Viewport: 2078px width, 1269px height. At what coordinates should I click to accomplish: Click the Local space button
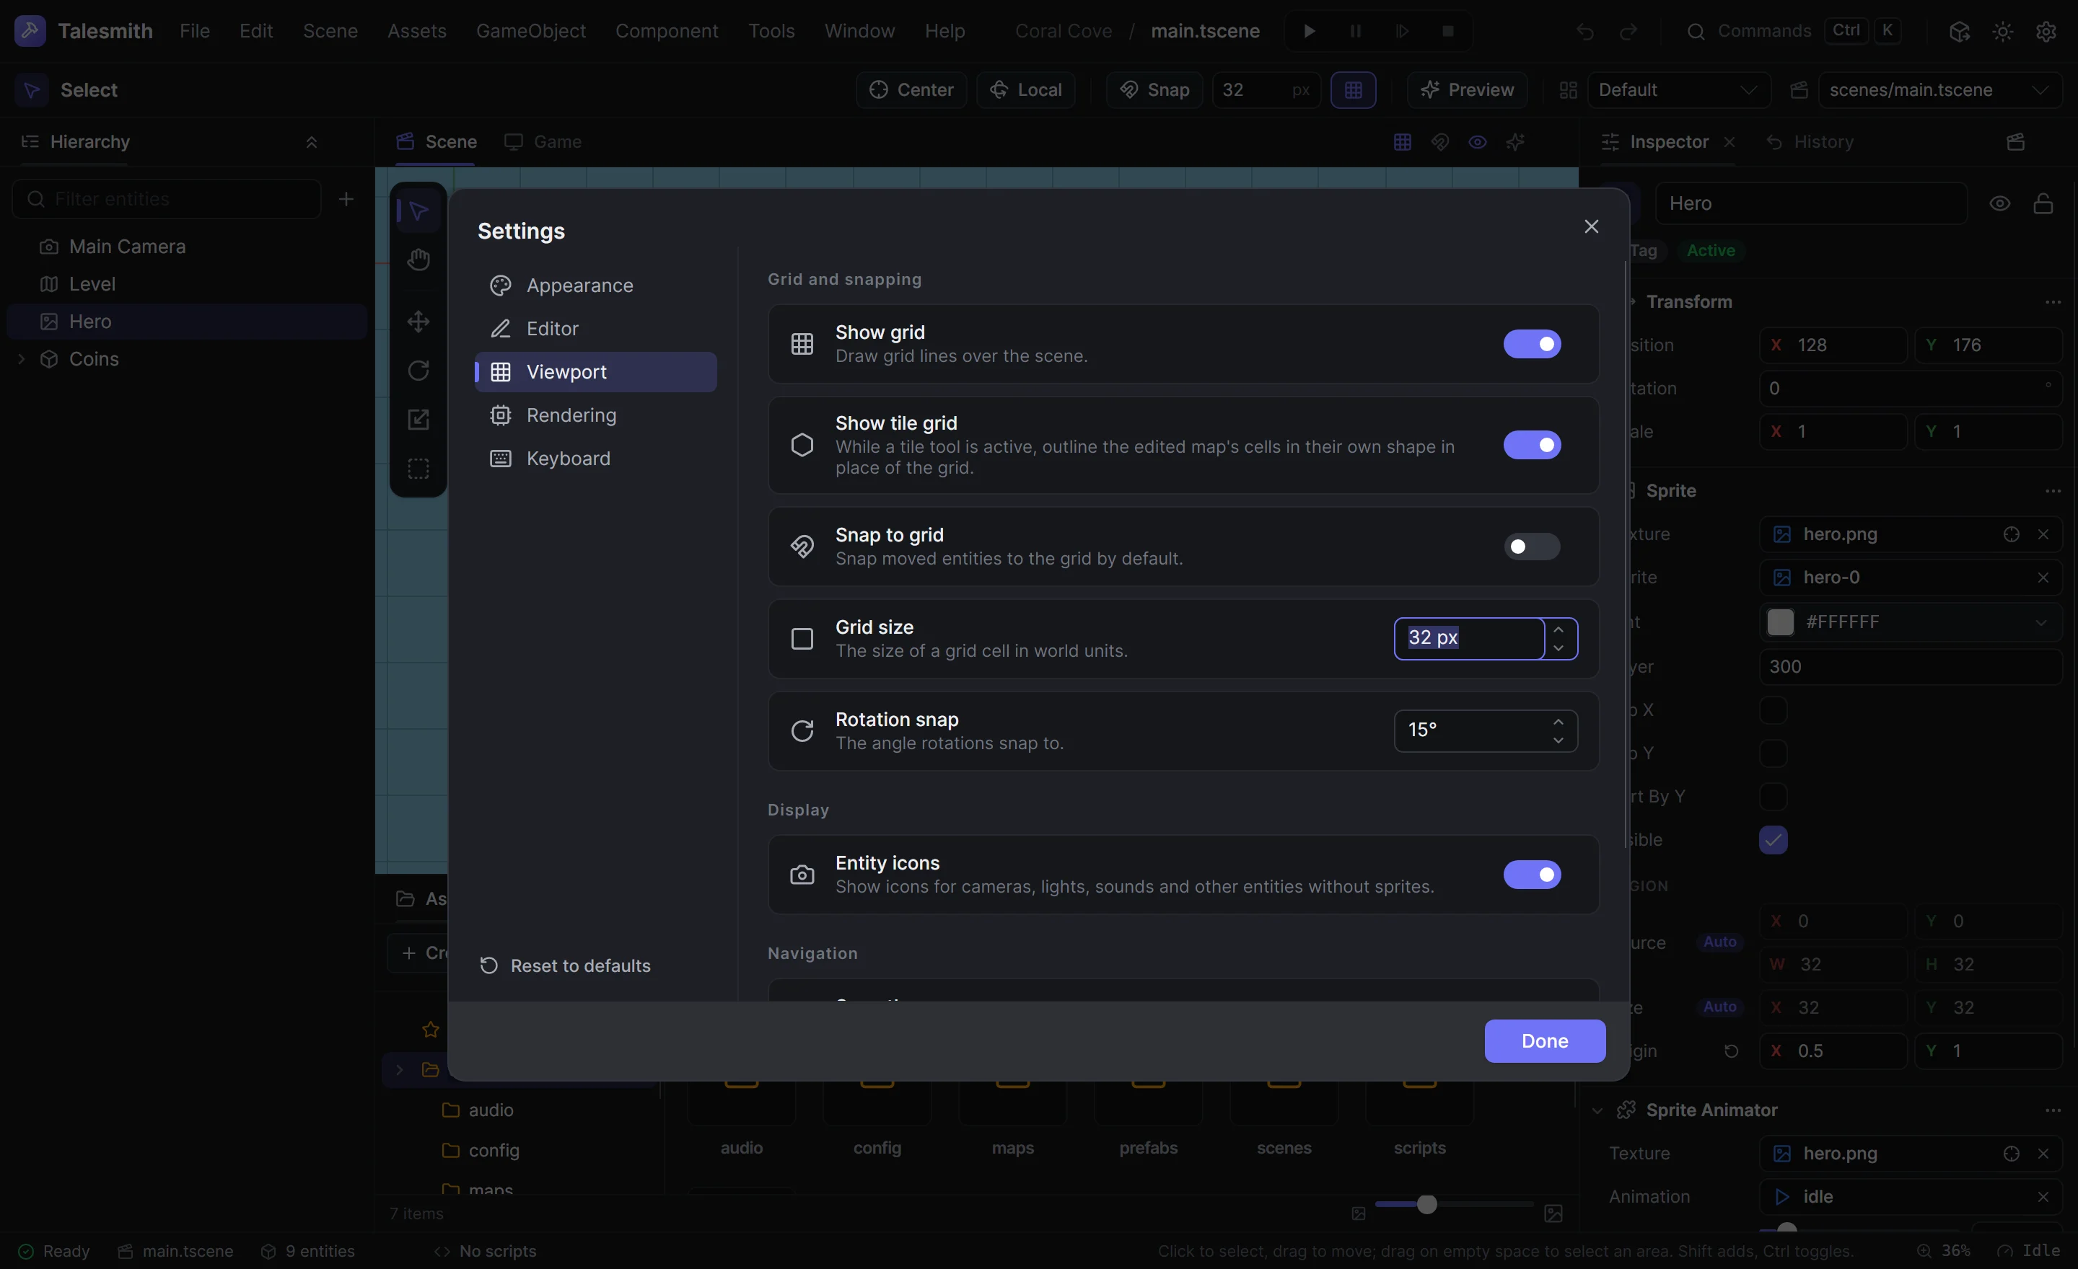[x=1025, y=89]
